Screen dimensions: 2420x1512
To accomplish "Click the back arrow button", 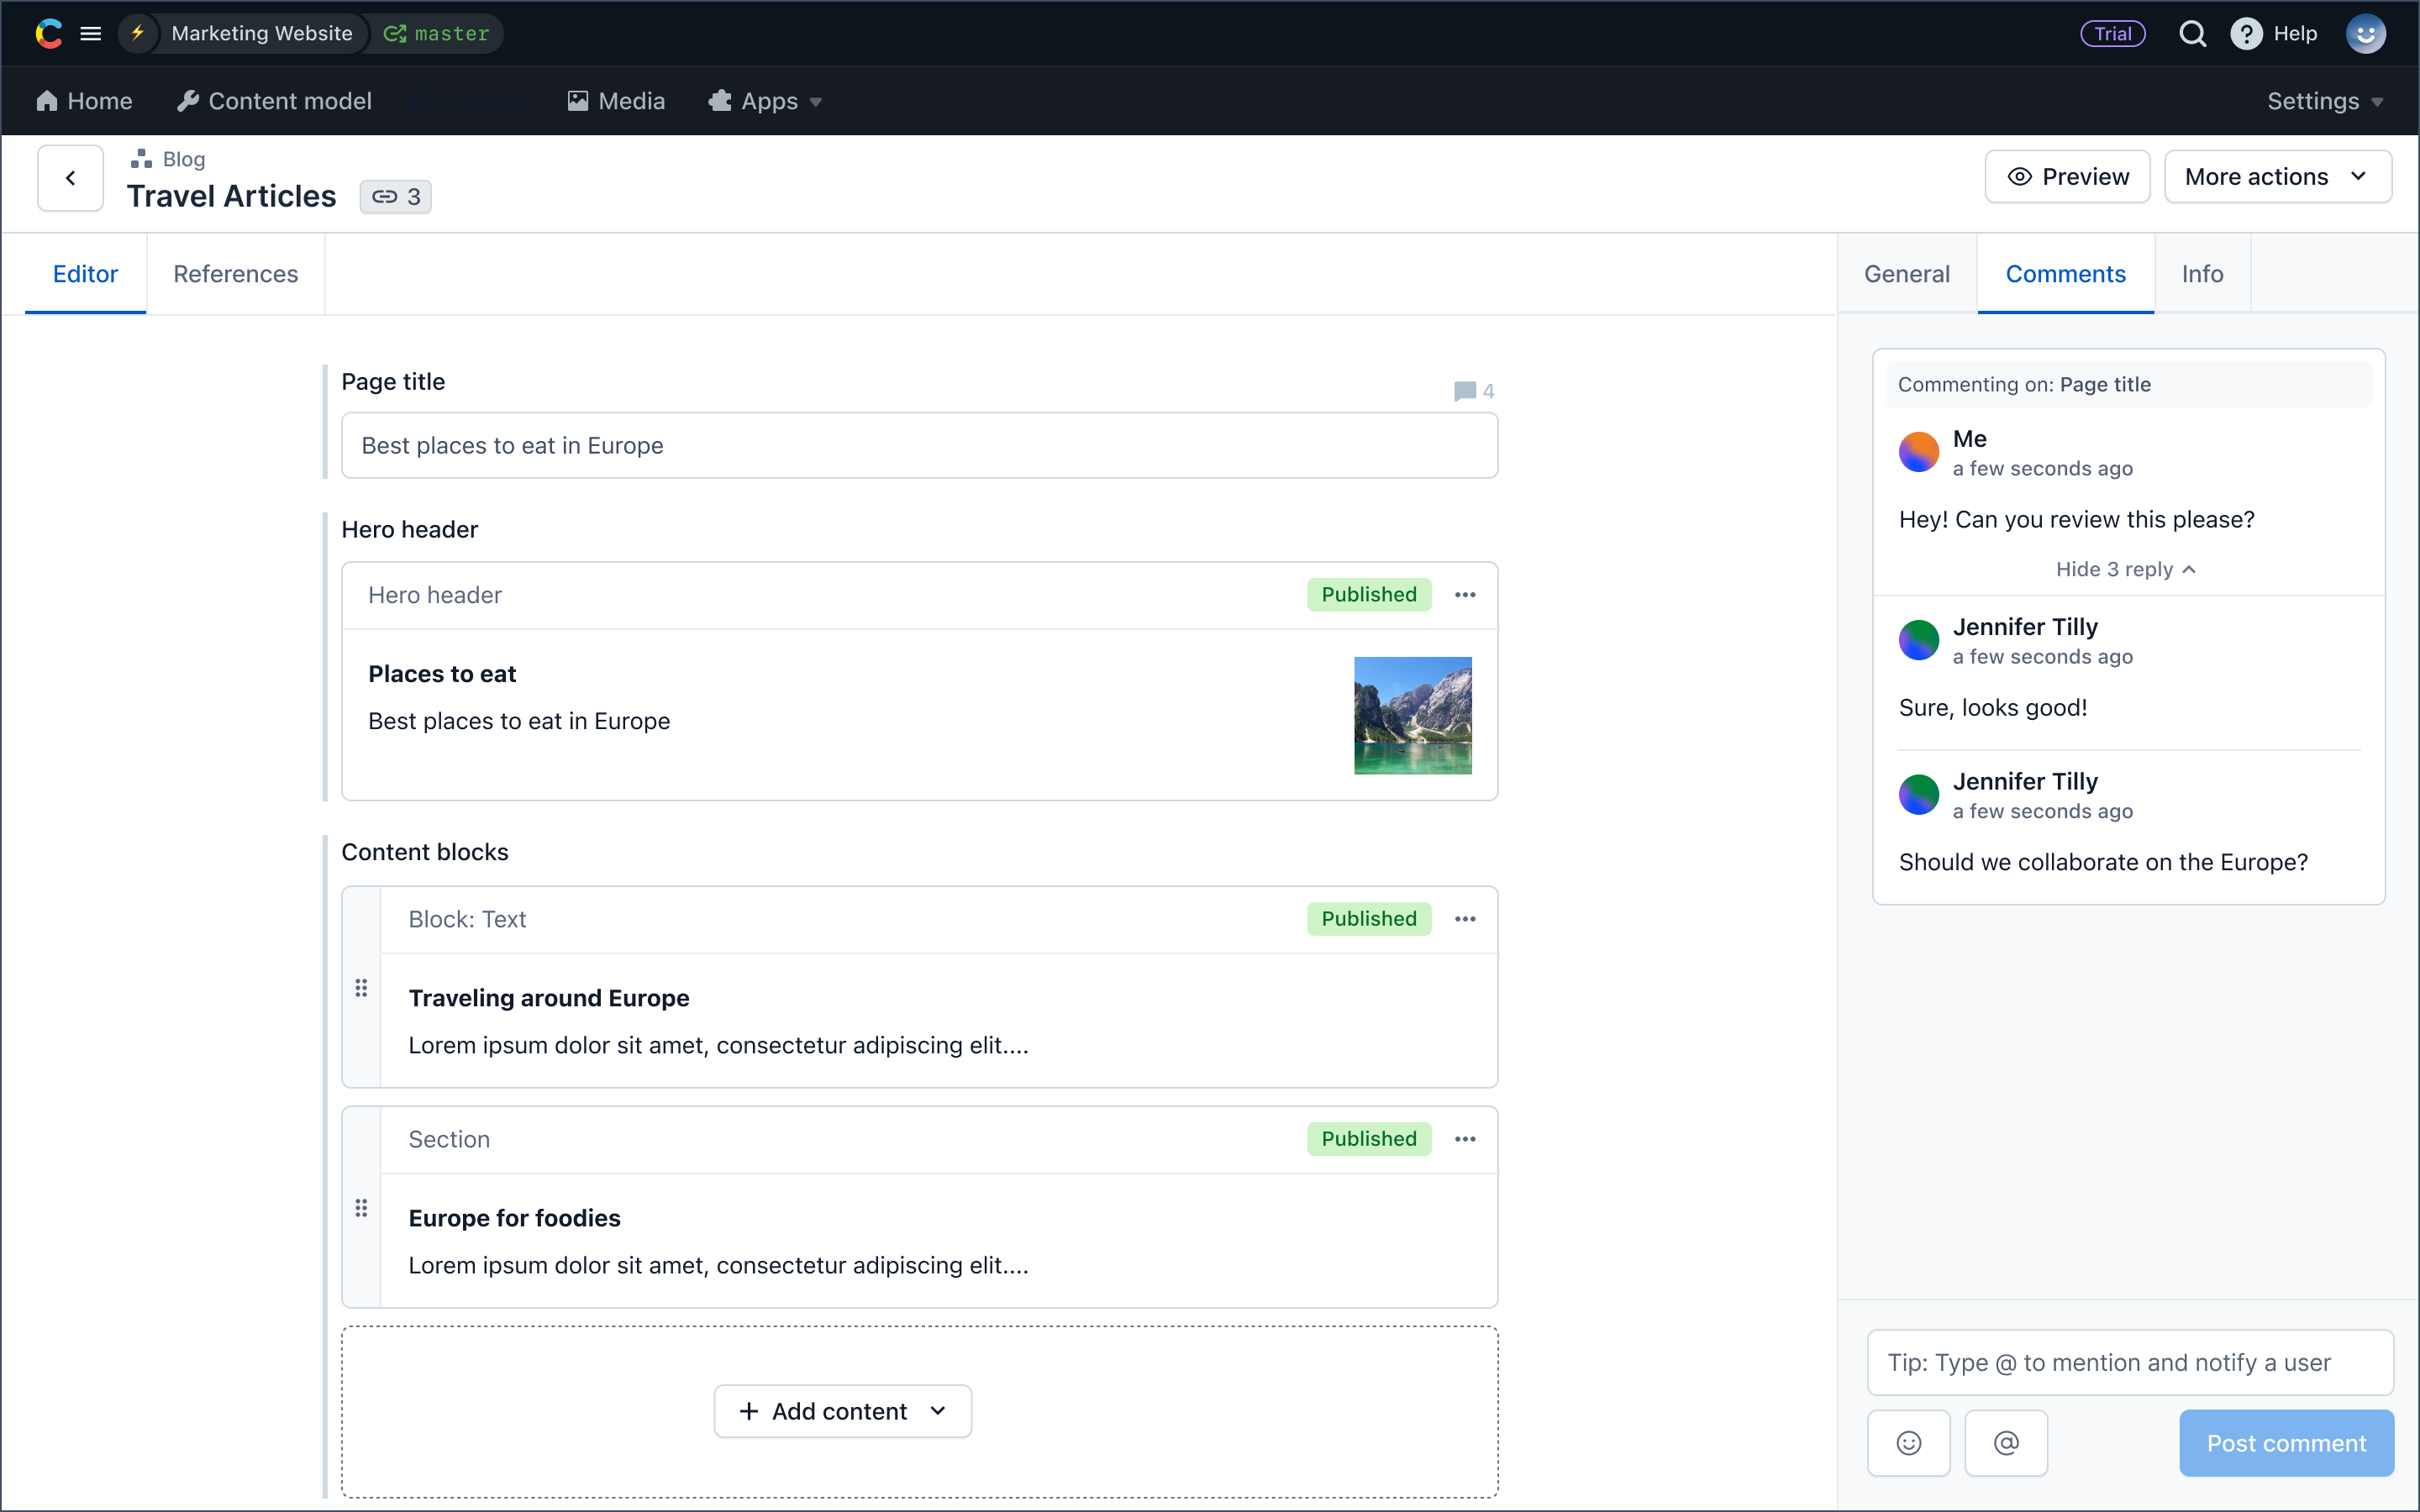I will (70, 178).
